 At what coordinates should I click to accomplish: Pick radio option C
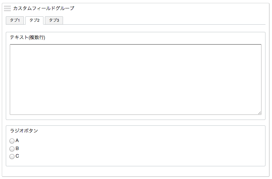[x=12, y=157]
